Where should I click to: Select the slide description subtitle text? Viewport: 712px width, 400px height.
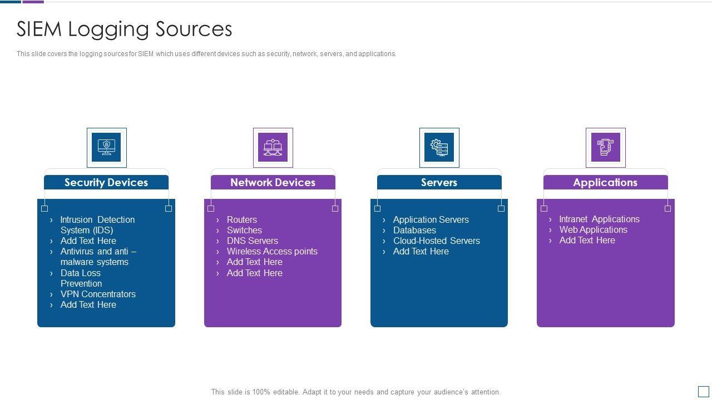(206, 54)
